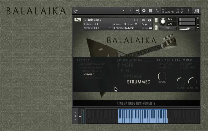The height and width of the screenshot is (131, 208).
Task: Toggle the PV button under AUX
Action: coord(198,27)
